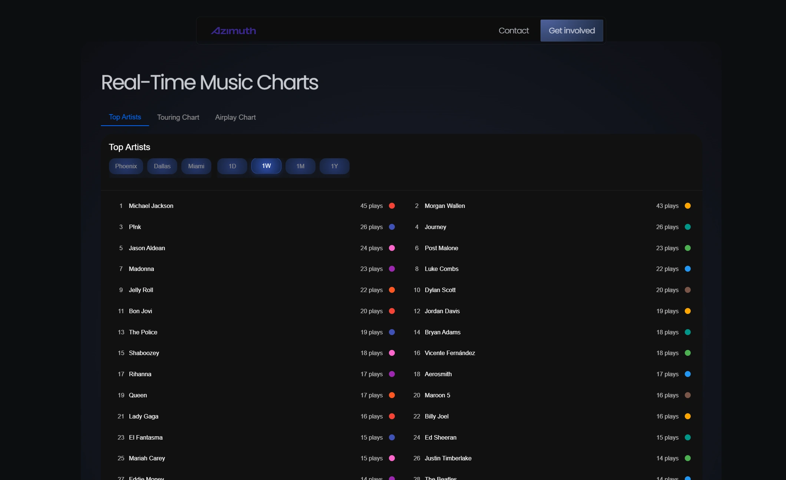The image size is (786, 480).
Task: Select artist name Vicente Fernández
Action: [x=450, y=353]
